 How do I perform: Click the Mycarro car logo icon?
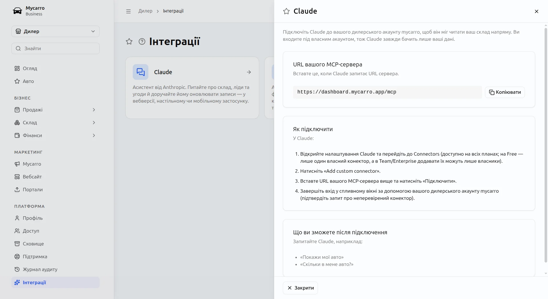click(17, 11)
